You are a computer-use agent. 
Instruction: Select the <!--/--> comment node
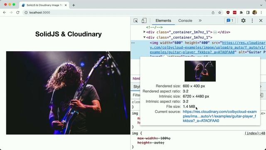click(x=154, y=27)
